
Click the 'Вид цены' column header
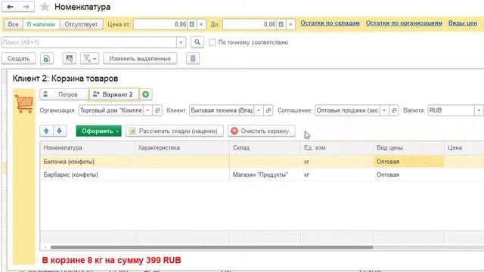pyautogui.click(x=408, y=148)
